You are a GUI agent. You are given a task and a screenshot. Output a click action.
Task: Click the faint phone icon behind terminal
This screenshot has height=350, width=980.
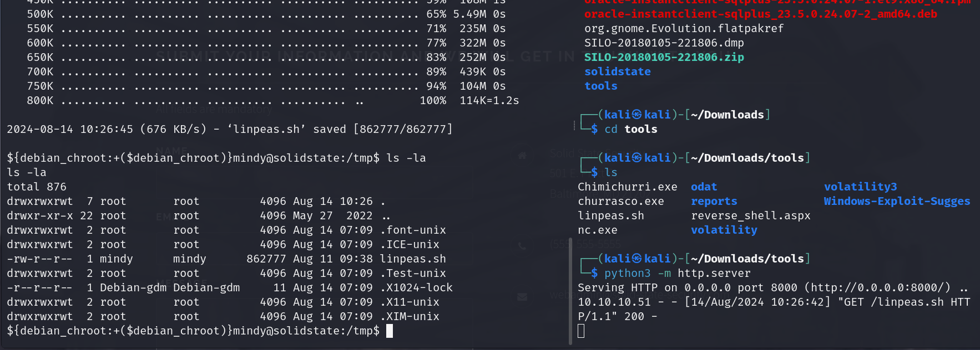[x=522, y=245]
